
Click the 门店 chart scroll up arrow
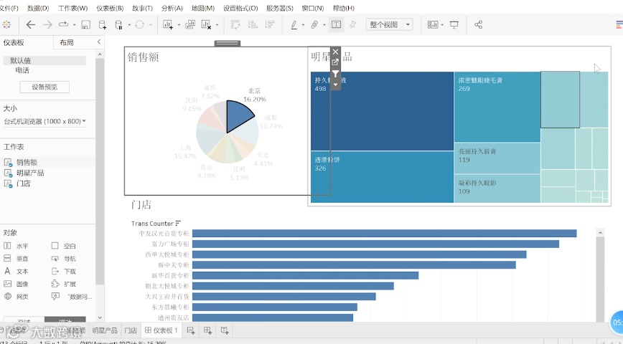click(600, 233)
